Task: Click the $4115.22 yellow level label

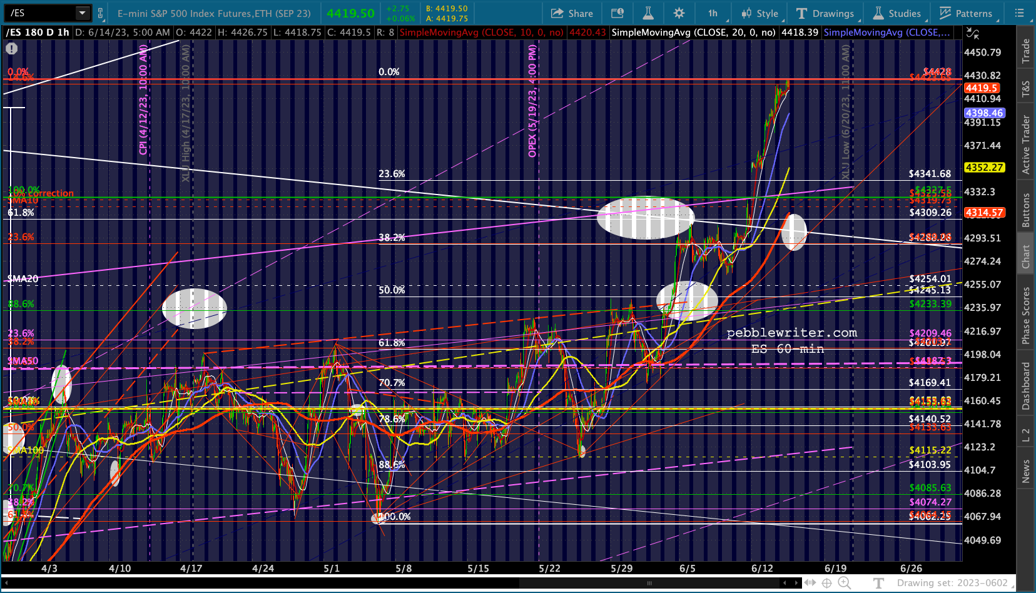Action: tap(930, 450)
